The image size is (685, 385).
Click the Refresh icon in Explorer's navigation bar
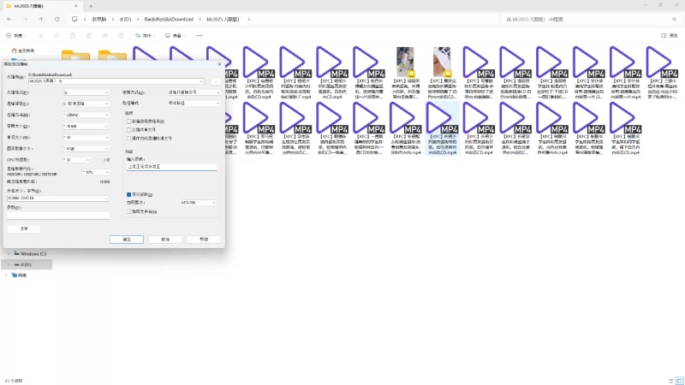(x=57, y=18)
